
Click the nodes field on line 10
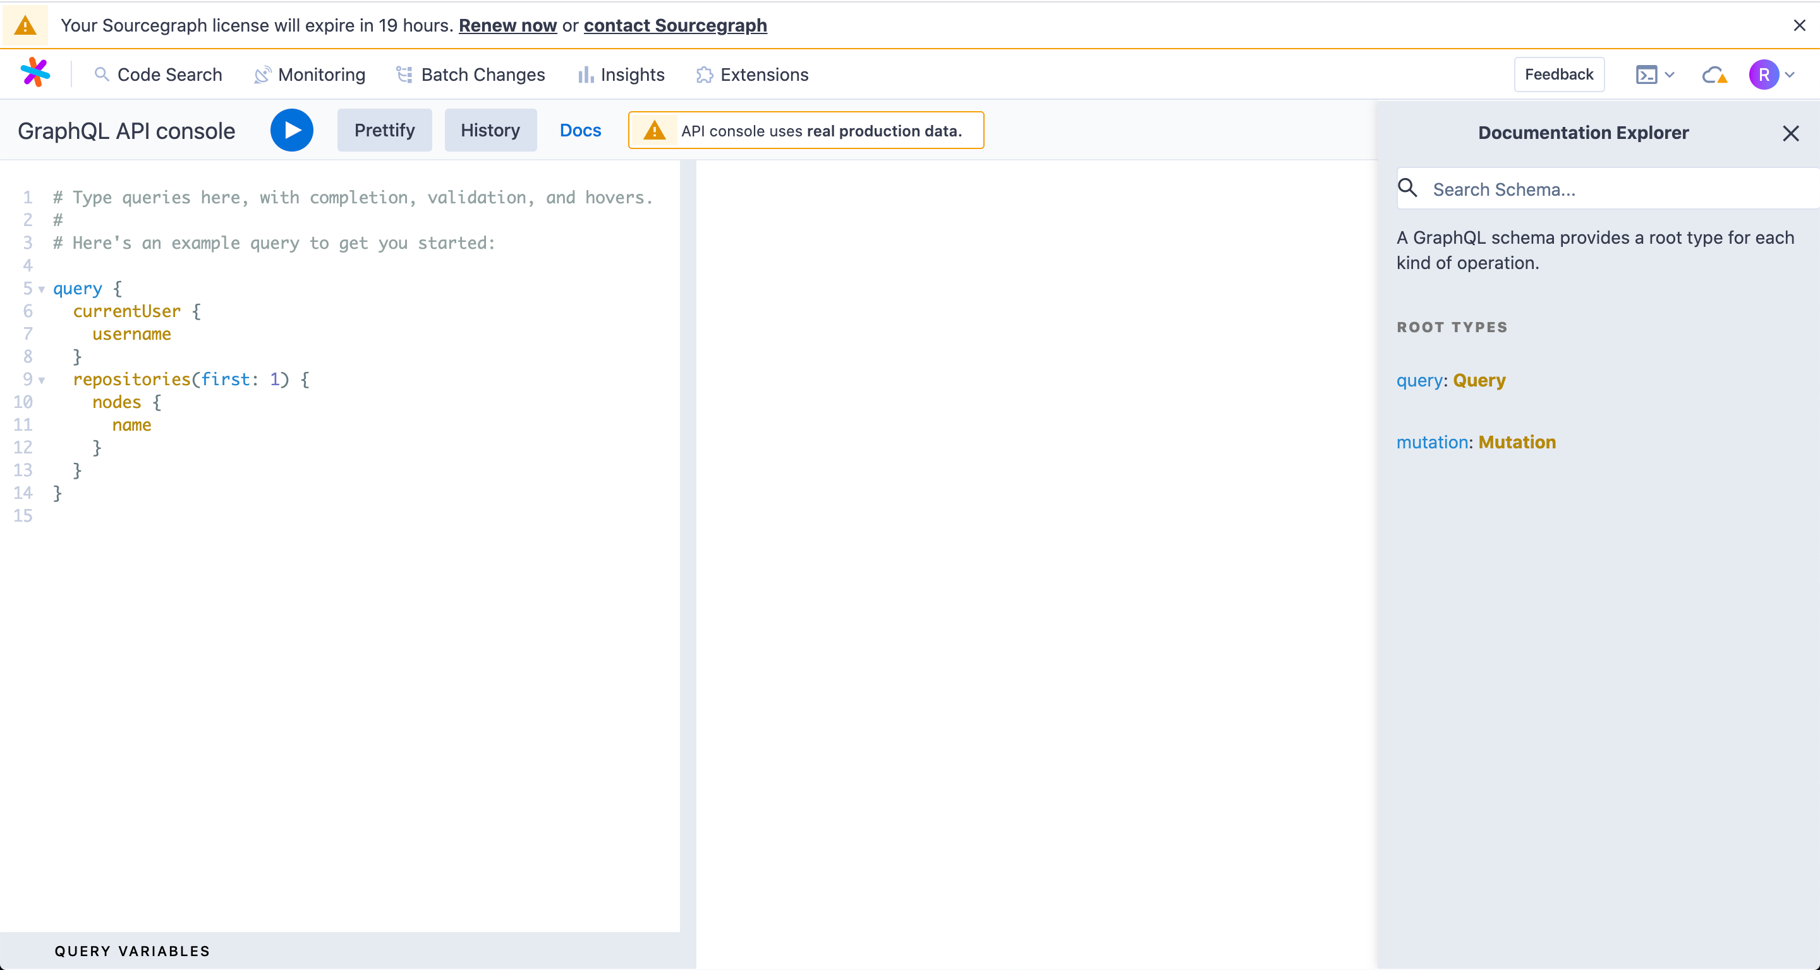(116, 402)
